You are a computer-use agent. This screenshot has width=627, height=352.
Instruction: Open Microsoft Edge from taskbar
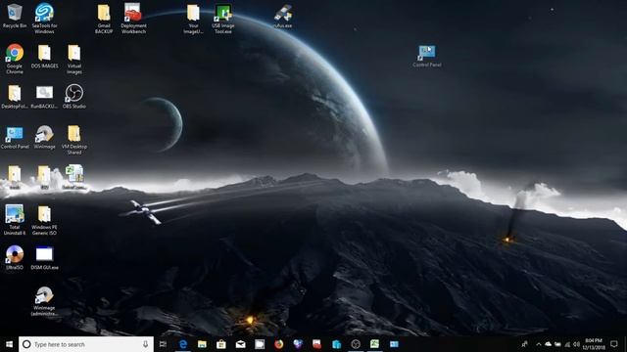click(183, 344)
